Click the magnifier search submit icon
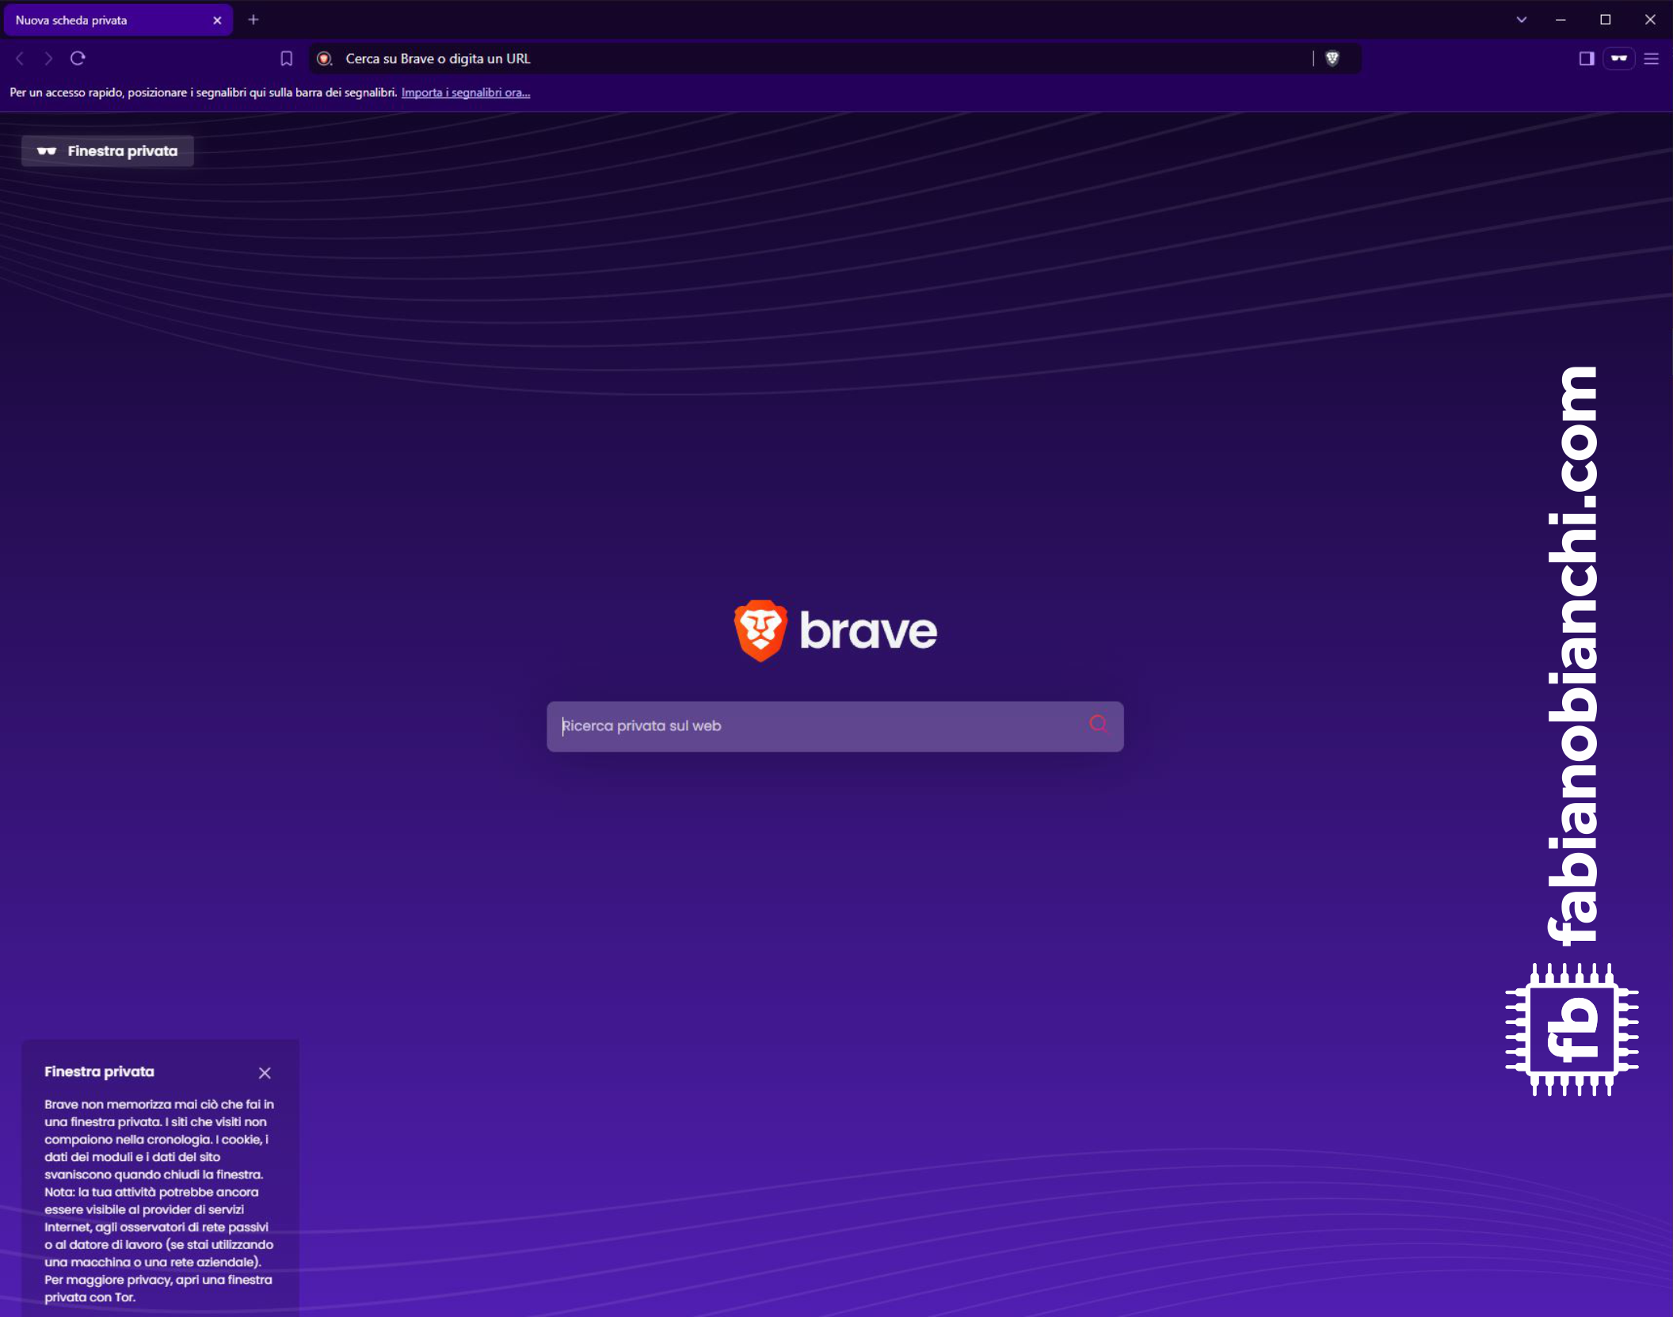 [x=1099, y=725]
